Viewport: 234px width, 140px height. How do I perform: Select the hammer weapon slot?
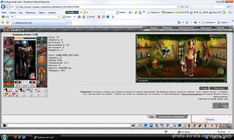(9, 60)
